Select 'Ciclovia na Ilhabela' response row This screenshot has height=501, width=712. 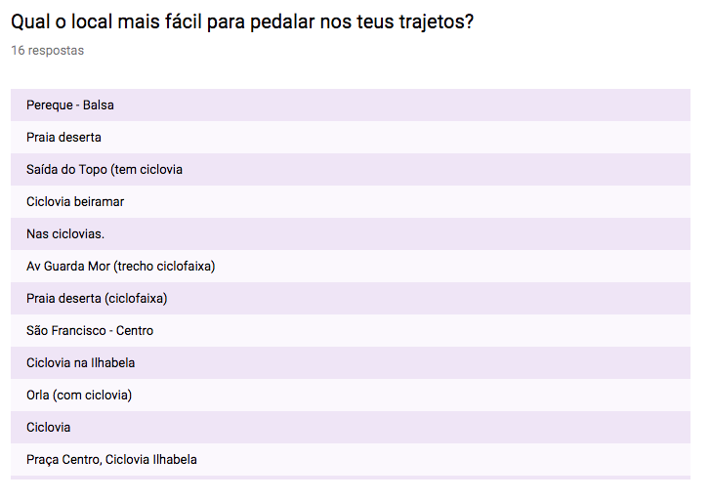[350, 363]
